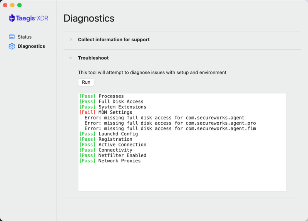Click inside the empty diagnostics output area
Image resolution: width=308 pixels, height=221 pixels.
(x=182, y=177)
